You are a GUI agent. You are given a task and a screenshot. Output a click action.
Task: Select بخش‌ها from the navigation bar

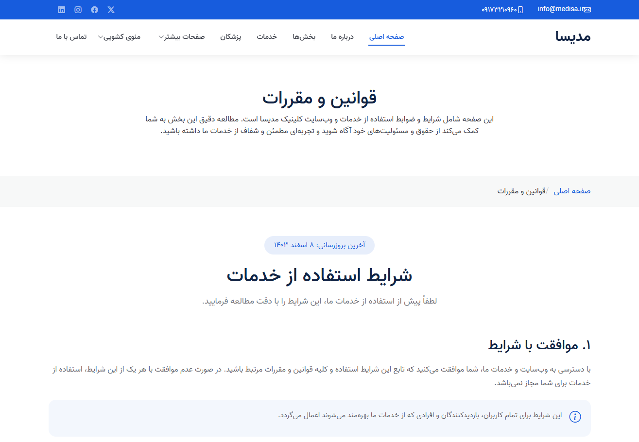click(304, 36)
